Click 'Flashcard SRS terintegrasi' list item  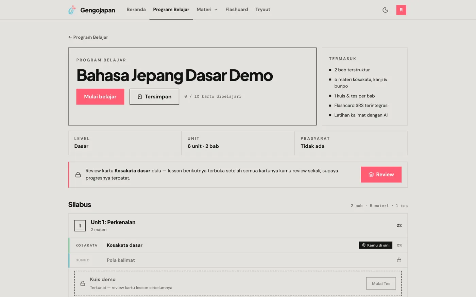point(361,106)
